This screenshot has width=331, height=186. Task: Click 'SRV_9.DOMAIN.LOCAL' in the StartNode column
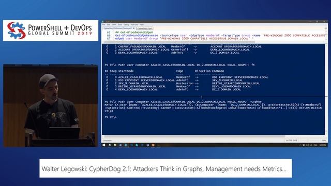[x=133, y=83]
